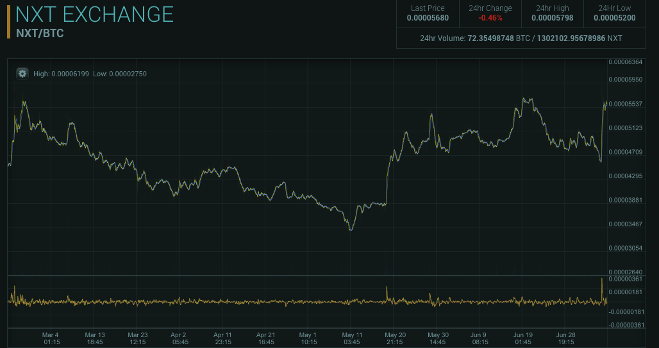Click the 24hr Volume BTC amount 72.35498748
The width and height of the screenshot is (659, 348).
[x=491, y=38]
